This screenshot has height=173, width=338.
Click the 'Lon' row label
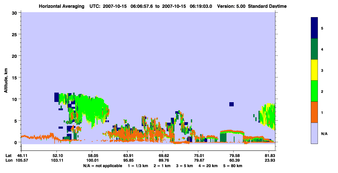9,160
